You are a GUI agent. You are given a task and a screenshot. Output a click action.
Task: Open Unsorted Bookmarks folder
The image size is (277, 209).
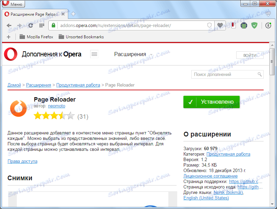[x=81, y=37]
